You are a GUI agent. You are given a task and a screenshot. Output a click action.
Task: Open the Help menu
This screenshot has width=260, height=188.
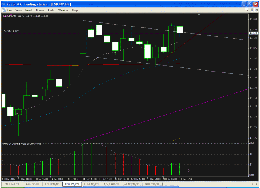[x=75, y=10]
